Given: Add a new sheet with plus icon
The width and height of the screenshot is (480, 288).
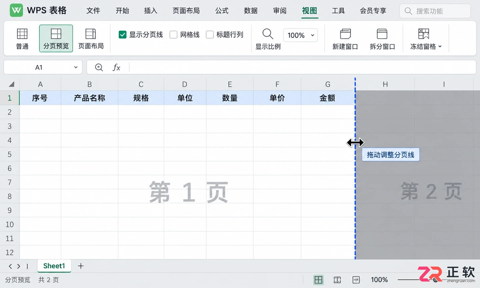Looking at the screenshot, I should [x=81, y=266].
